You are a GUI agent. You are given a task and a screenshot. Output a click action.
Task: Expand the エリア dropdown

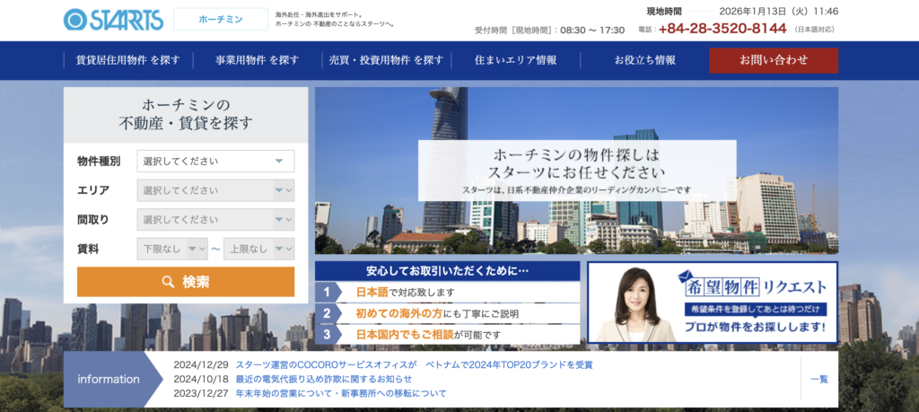click(215, 190)
